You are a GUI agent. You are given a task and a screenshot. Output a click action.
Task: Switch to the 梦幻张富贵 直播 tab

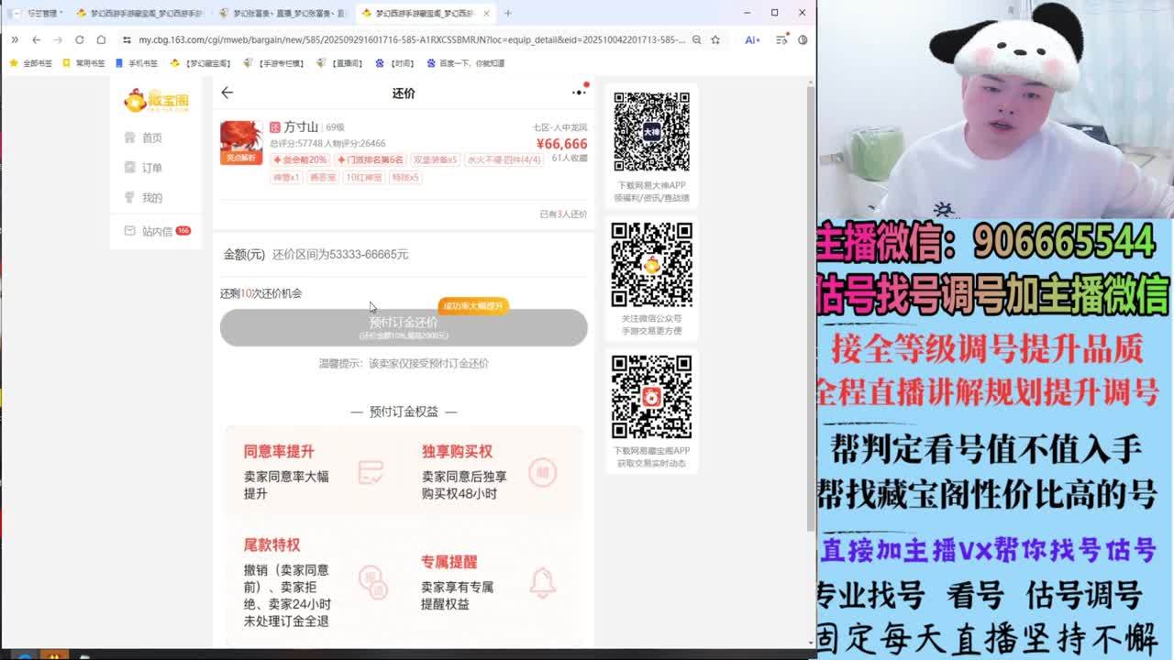click(284, 13)
